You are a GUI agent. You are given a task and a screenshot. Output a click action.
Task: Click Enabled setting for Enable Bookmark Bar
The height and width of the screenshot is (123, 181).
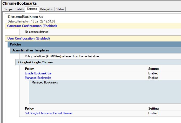153,73
